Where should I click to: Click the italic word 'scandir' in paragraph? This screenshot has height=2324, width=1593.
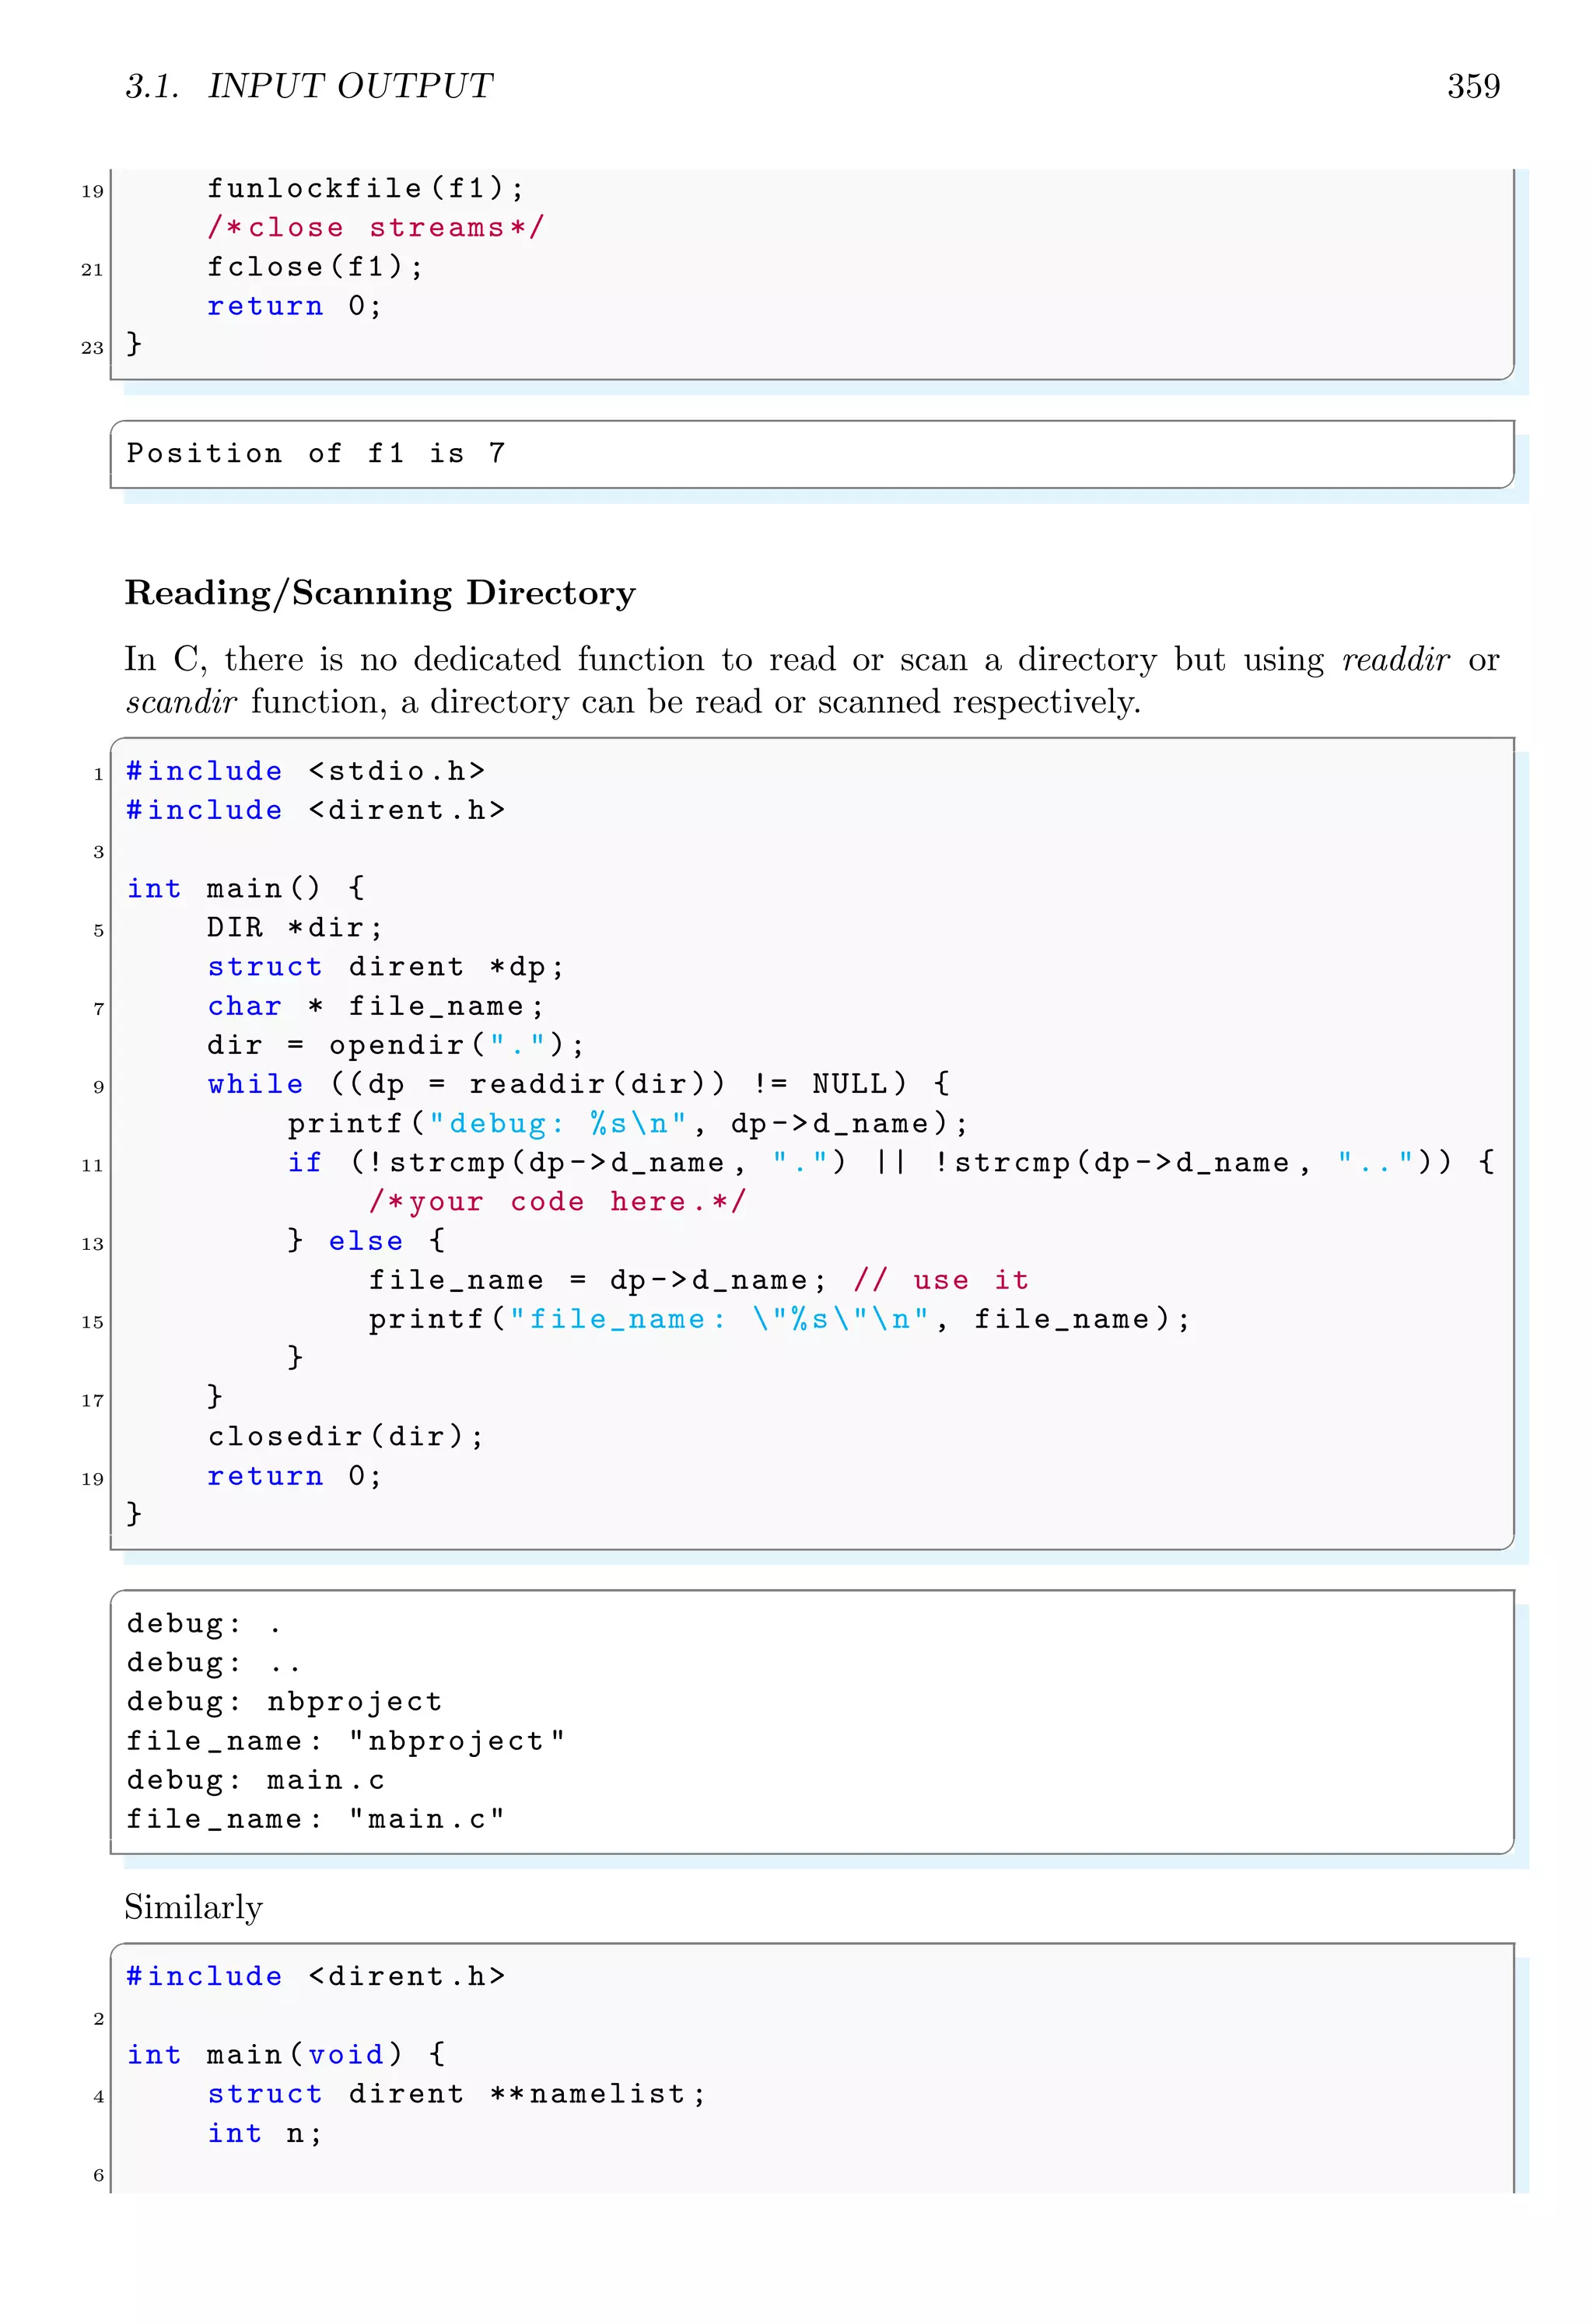pos(181,702)
